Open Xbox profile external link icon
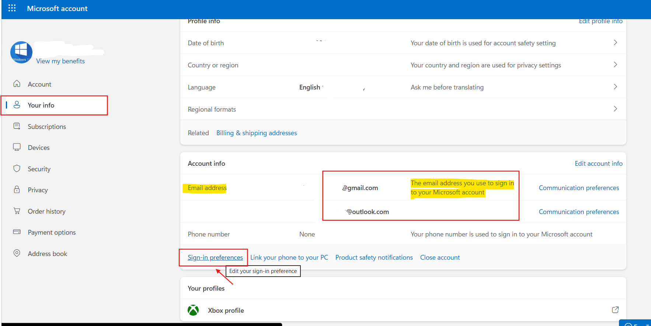 coord(615,310)
